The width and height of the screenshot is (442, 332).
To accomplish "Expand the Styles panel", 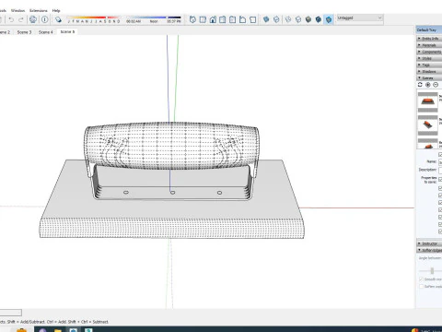I will 429,58.
